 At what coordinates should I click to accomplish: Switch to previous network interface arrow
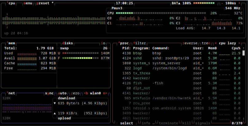86,93
